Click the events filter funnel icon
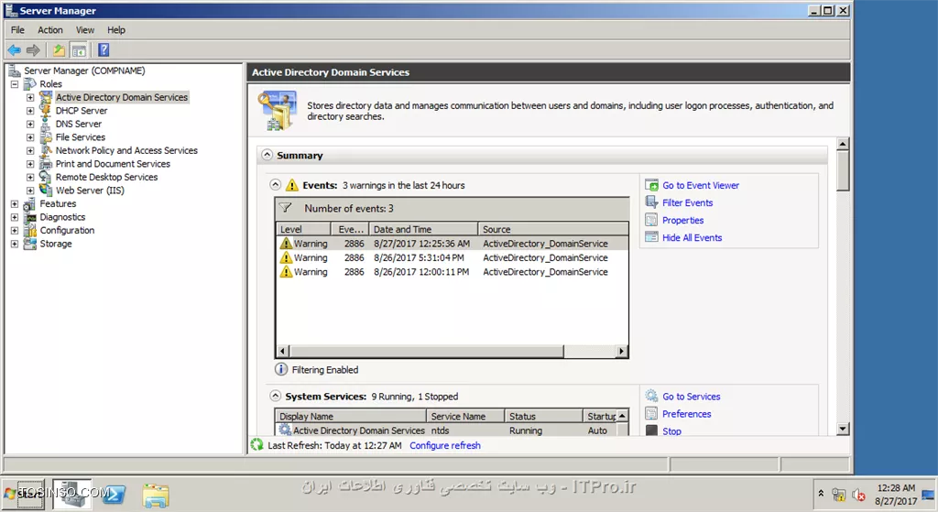Viewport: 938px width, 512px height. pyautogui.click(x=286, y=208)
